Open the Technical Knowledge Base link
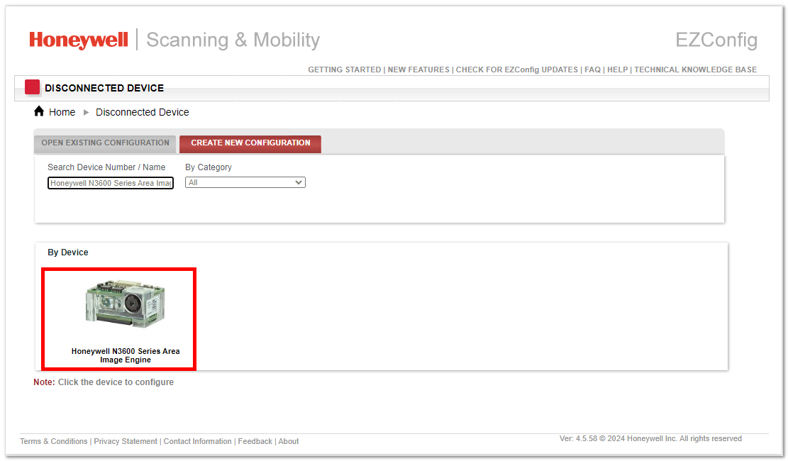 click(x=696, y=70)
